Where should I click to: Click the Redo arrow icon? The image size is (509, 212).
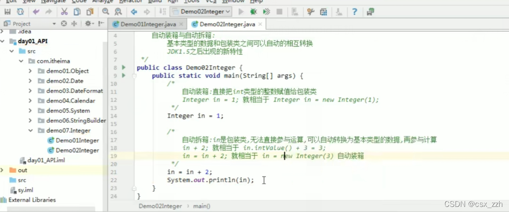49,11
